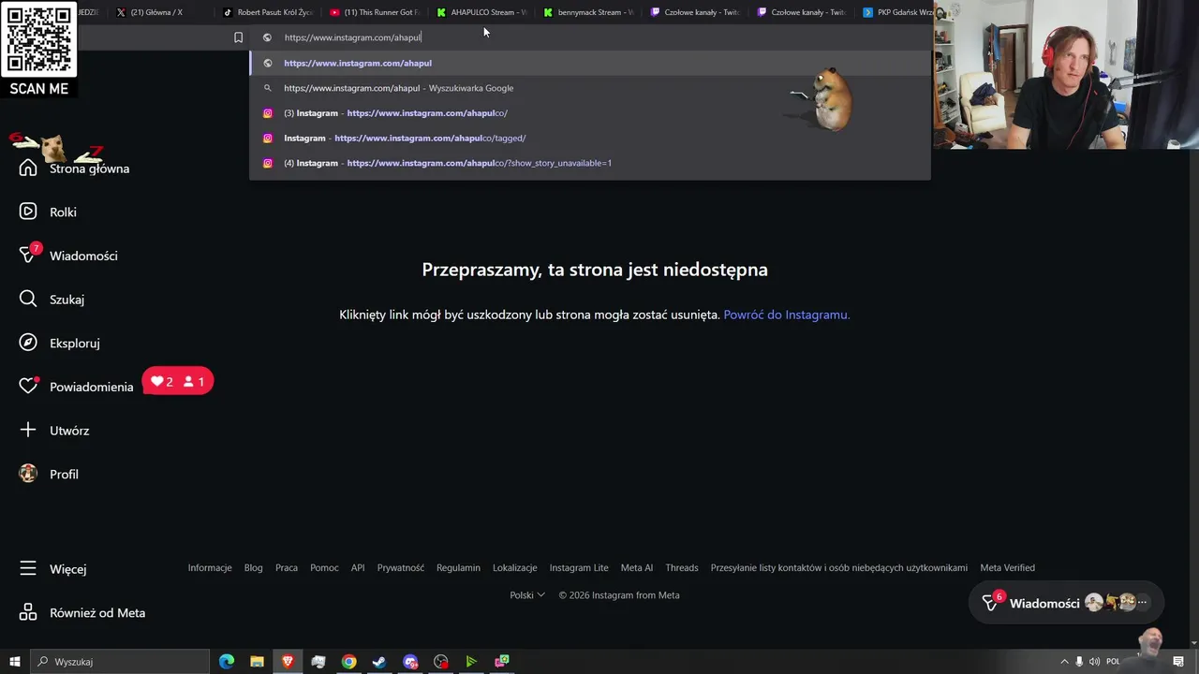
Task: Open the Polski language dropdown
Action: (527, 595)
